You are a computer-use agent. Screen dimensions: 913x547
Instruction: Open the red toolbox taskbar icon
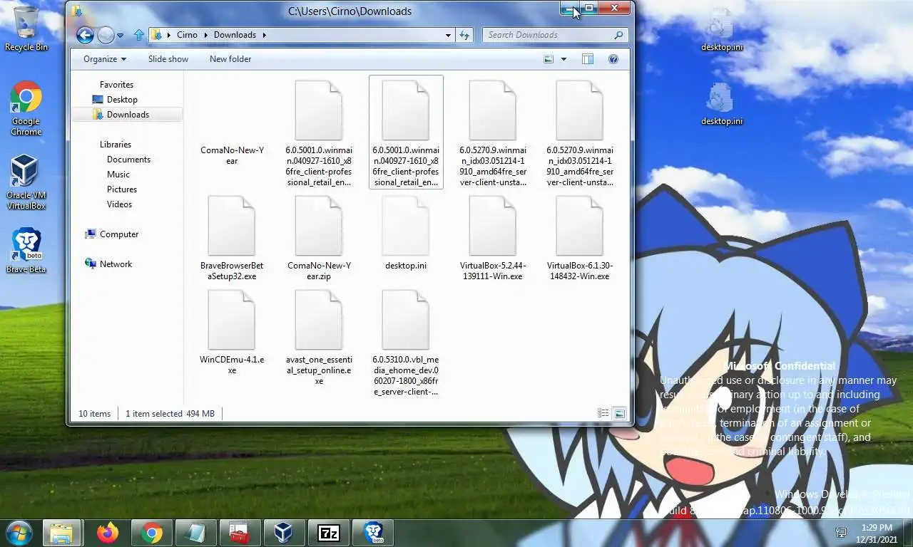coord(240,533)
